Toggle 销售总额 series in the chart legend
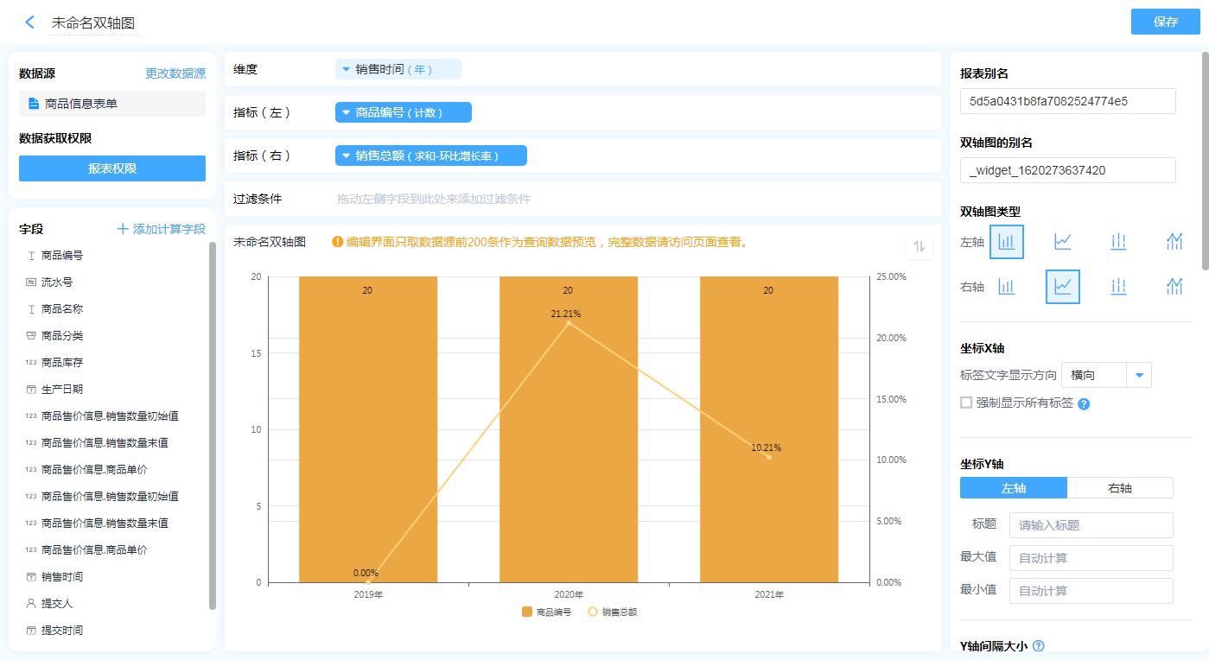This screenshot has height=660, width=1209. [612, 612]
